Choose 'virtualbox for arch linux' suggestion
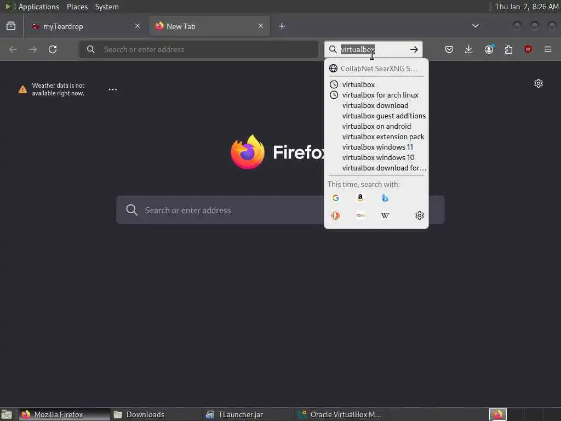This screenshot has height=421, width=561. 376,95
